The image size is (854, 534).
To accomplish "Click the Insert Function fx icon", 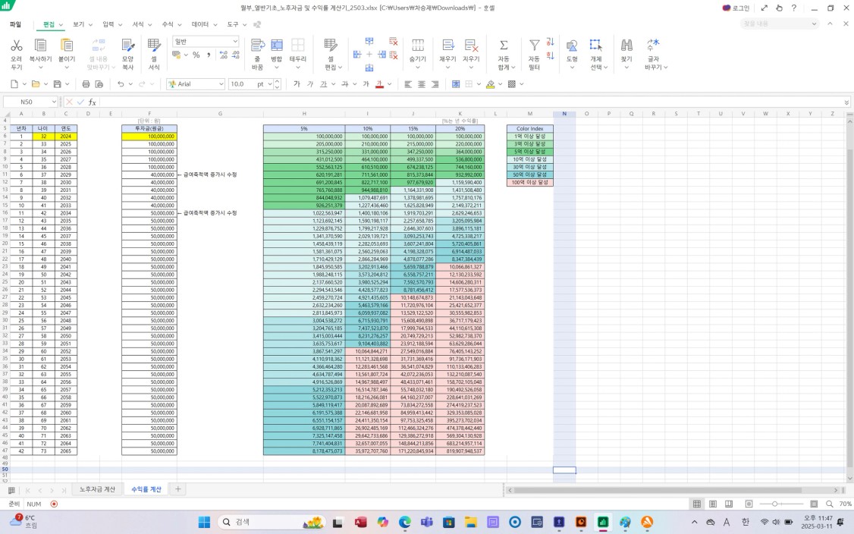I will tap(93, 102).
